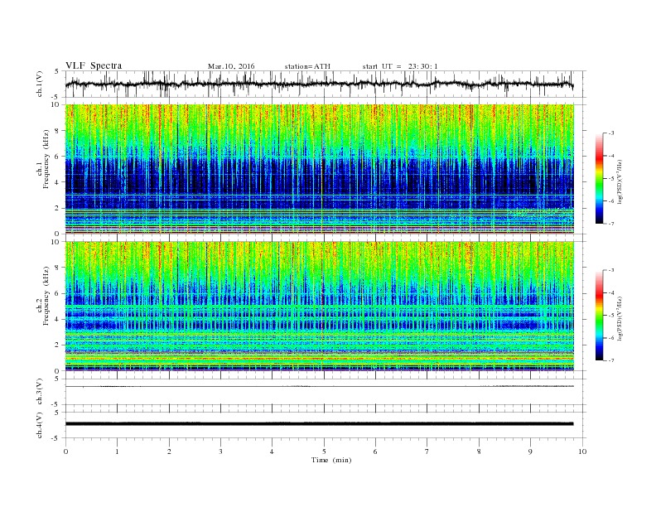The width and height of the screenshot is (656, 507).
Task: Click the upper color scale bar
Action: coord(600,178)
